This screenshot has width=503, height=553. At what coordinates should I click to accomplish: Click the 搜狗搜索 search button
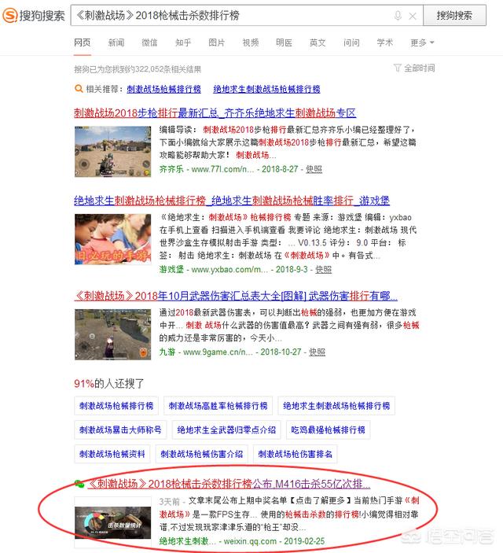[454, 16]
